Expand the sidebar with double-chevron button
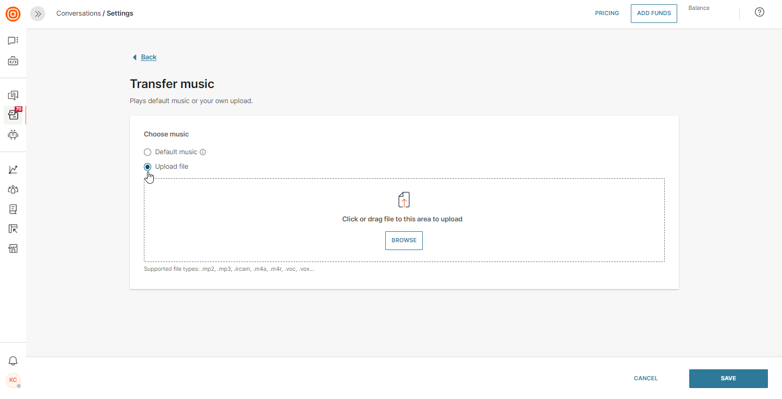The image size is (782, 399). coord(38,14)
